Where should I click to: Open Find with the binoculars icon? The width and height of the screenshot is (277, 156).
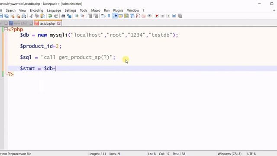pyautogui.click(x=63, y=16)
